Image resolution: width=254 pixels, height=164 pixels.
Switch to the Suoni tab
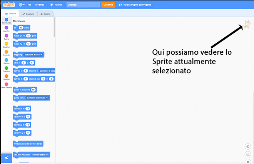(45, 14)
